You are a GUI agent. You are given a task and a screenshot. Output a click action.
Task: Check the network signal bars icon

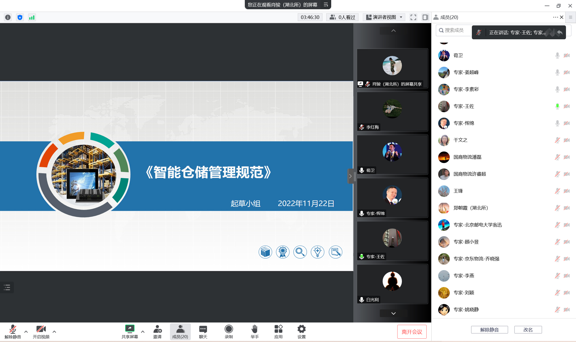tap(32, 17)
